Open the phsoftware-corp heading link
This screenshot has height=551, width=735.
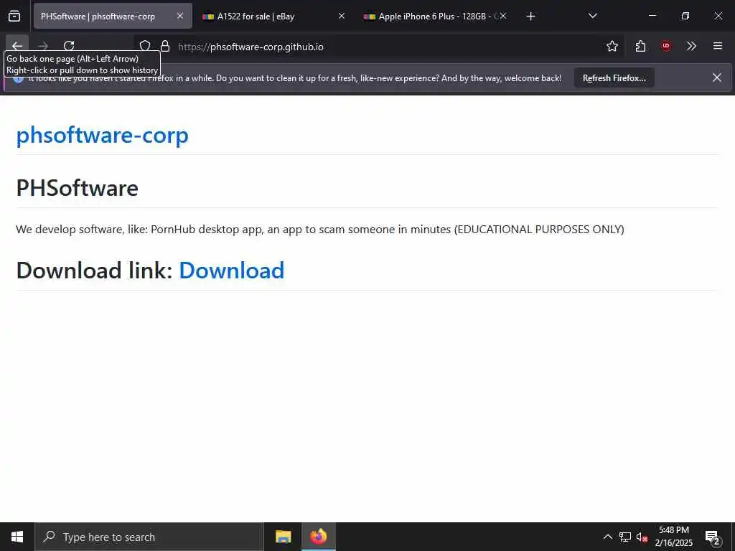point(102,135)
